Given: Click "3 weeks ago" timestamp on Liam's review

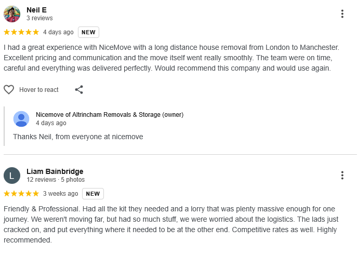Looking at the screenshot, I should 60,194.
